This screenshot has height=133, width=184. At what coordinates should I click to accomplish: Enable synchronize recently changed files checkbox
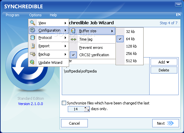pyautogui.click(x=64, y=103)
